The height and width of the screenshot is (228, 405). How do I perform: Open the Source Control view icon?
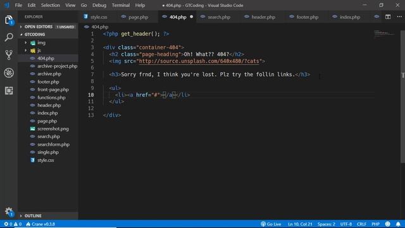pyautogui.click(x=9, y=55)
